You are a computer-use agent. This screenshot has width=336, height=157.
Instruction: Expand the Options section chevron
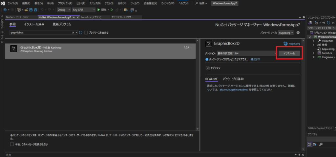click(208, 68)
